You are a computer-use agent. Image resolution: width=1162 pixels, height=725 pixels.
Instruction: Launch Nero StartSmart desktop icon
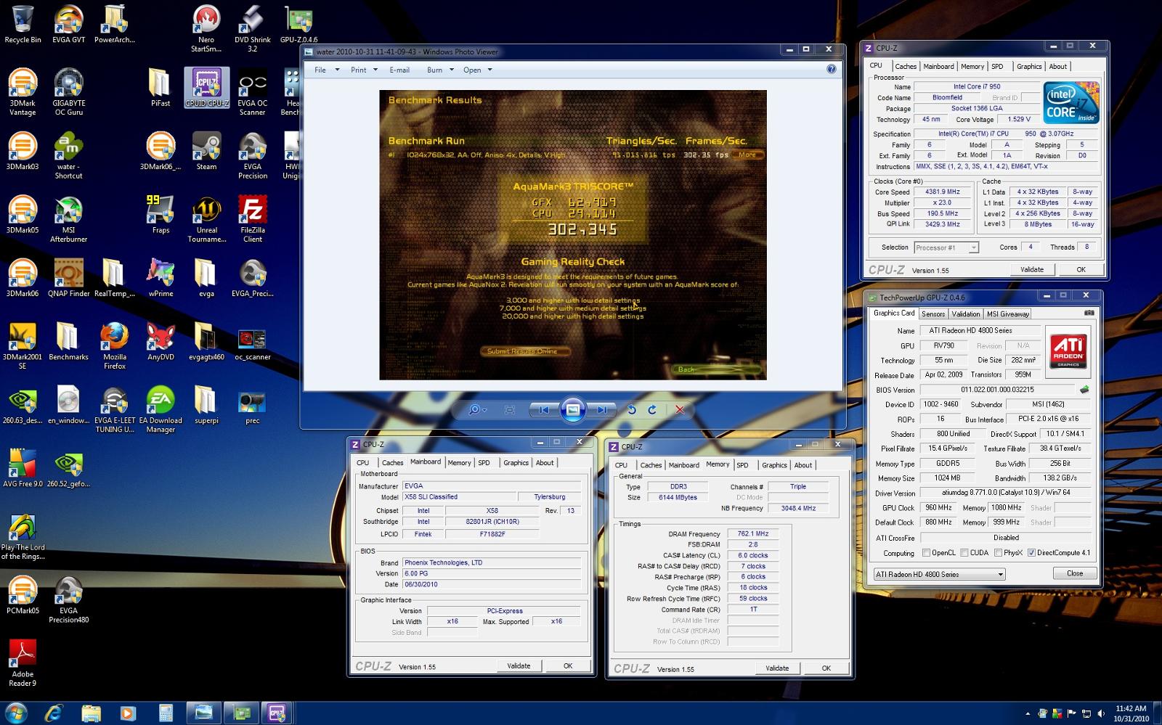point(206,29)
